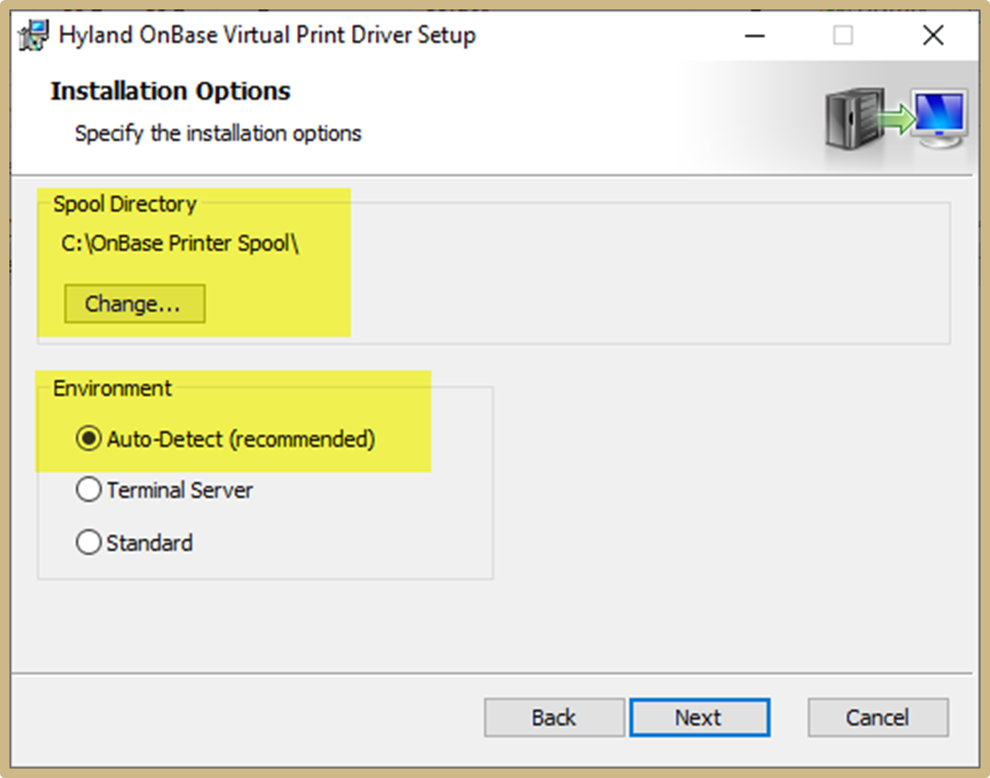Click the Spool Directory group label
The width and height of the screenshot is (990, 778).
pyautogui.click(x=125, y=204)
